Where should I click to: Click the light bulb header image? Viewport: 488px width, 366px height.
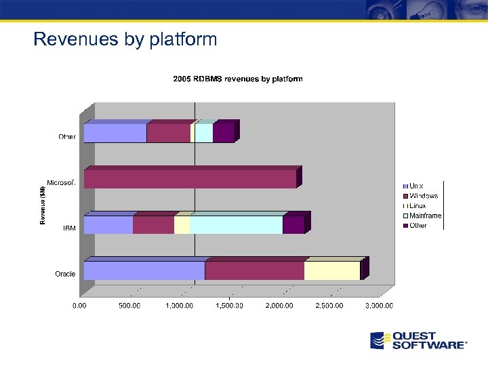[x=426, y=9]
